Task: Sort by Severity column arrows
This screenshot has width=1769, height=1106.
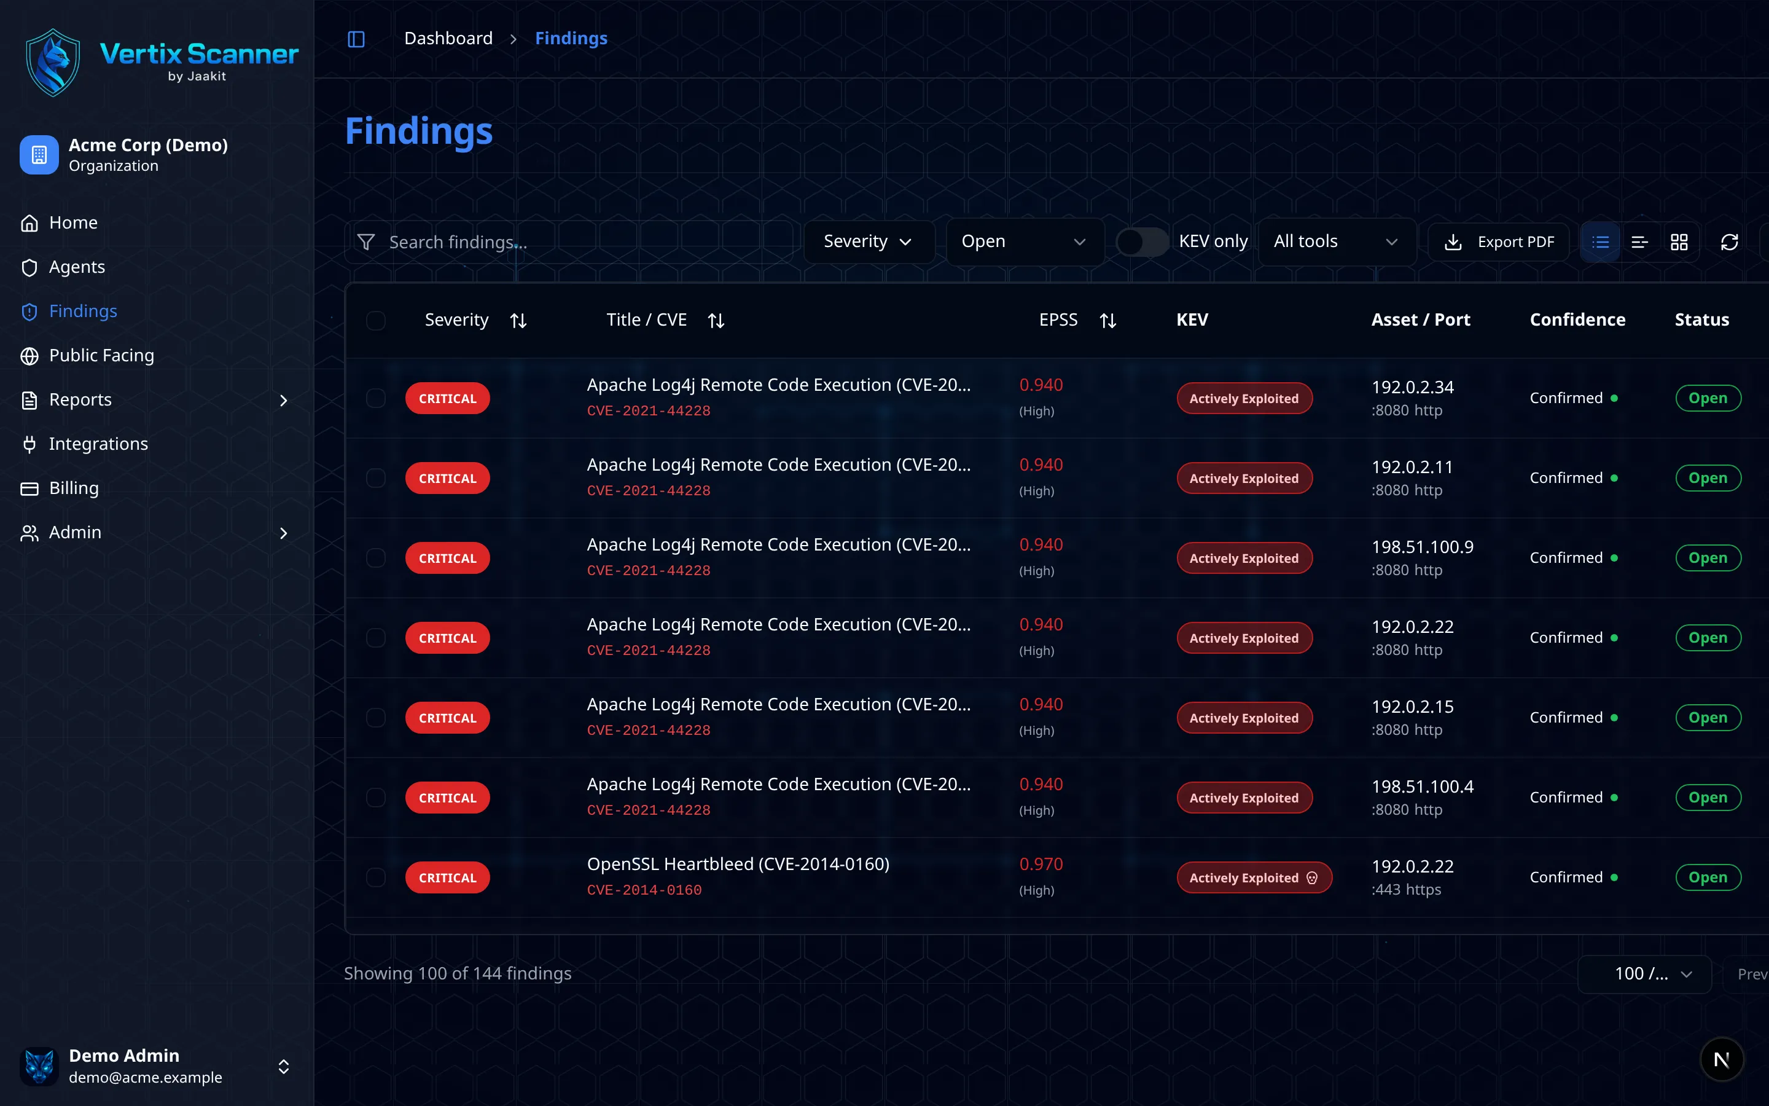Action: pos(518,320)
